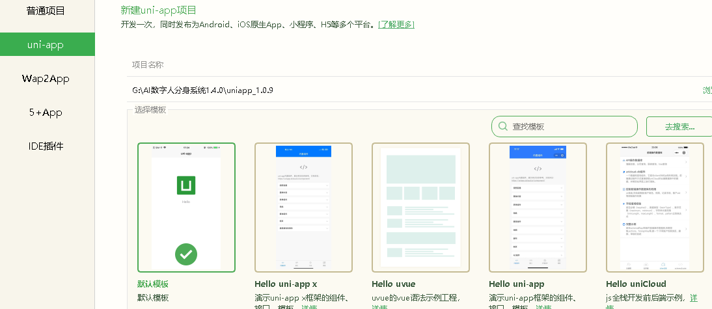
Task: Select the Hello uni-app x template thumbnail
Action: coord(303,207)
